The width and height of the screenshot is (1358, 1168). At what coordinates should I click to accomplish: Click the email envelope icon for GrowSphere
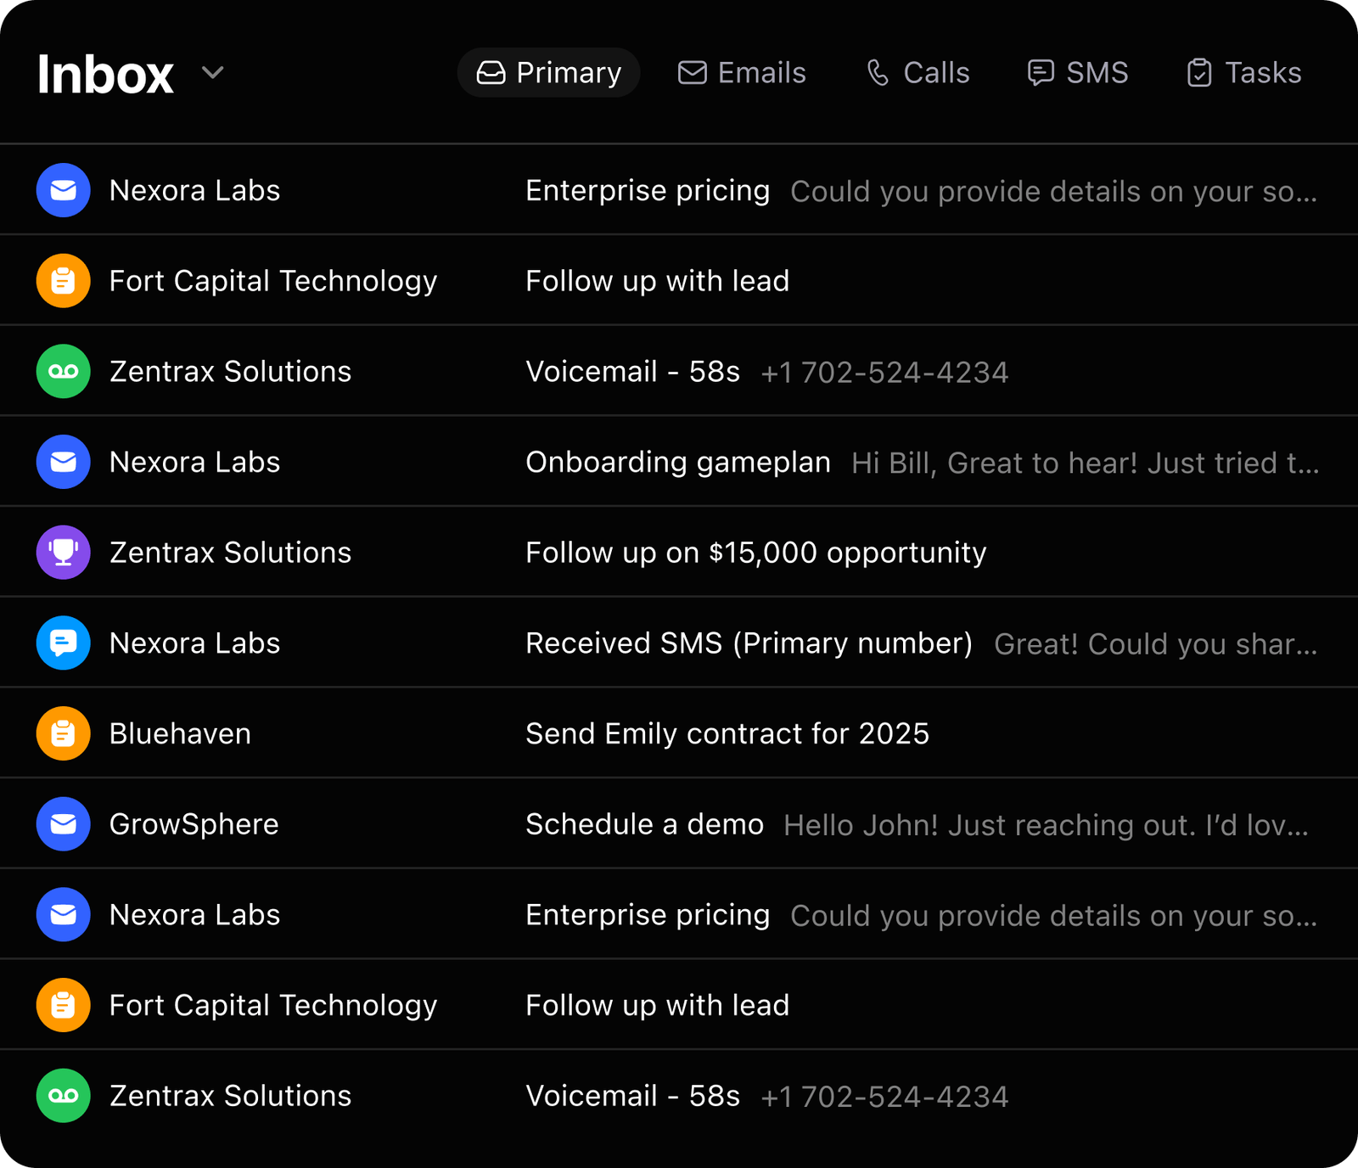click(63, 823)
